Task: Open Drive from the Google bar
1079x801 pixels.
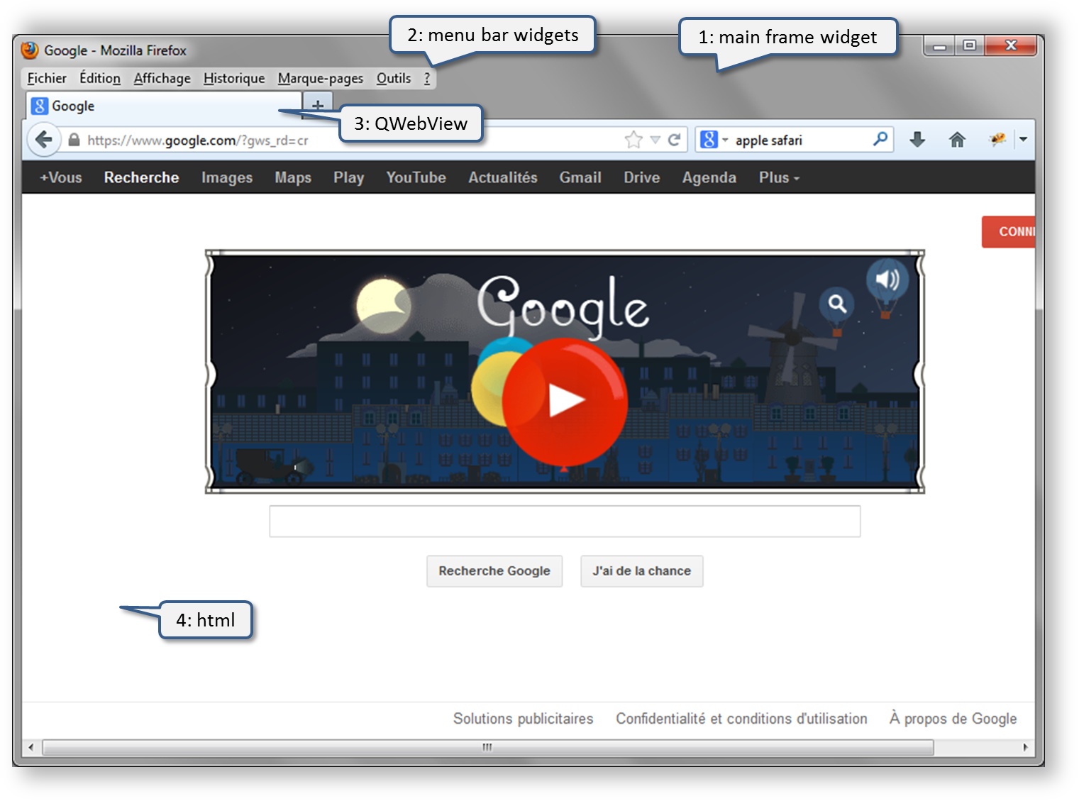Action: pos(642,177)
